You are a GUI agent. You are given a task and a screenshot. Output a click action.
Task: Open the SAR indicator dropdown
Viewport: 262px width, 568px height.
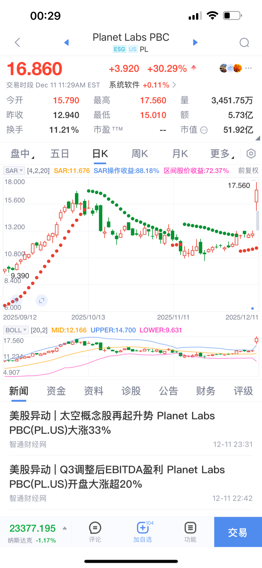point(14,171)
